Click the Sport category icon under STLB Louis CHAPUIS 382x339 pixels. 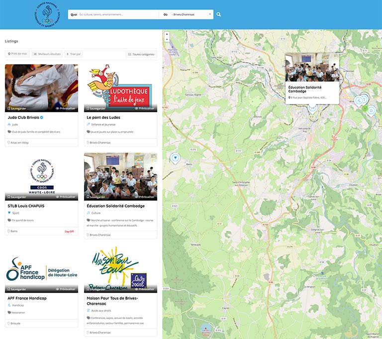pos(9,213)
